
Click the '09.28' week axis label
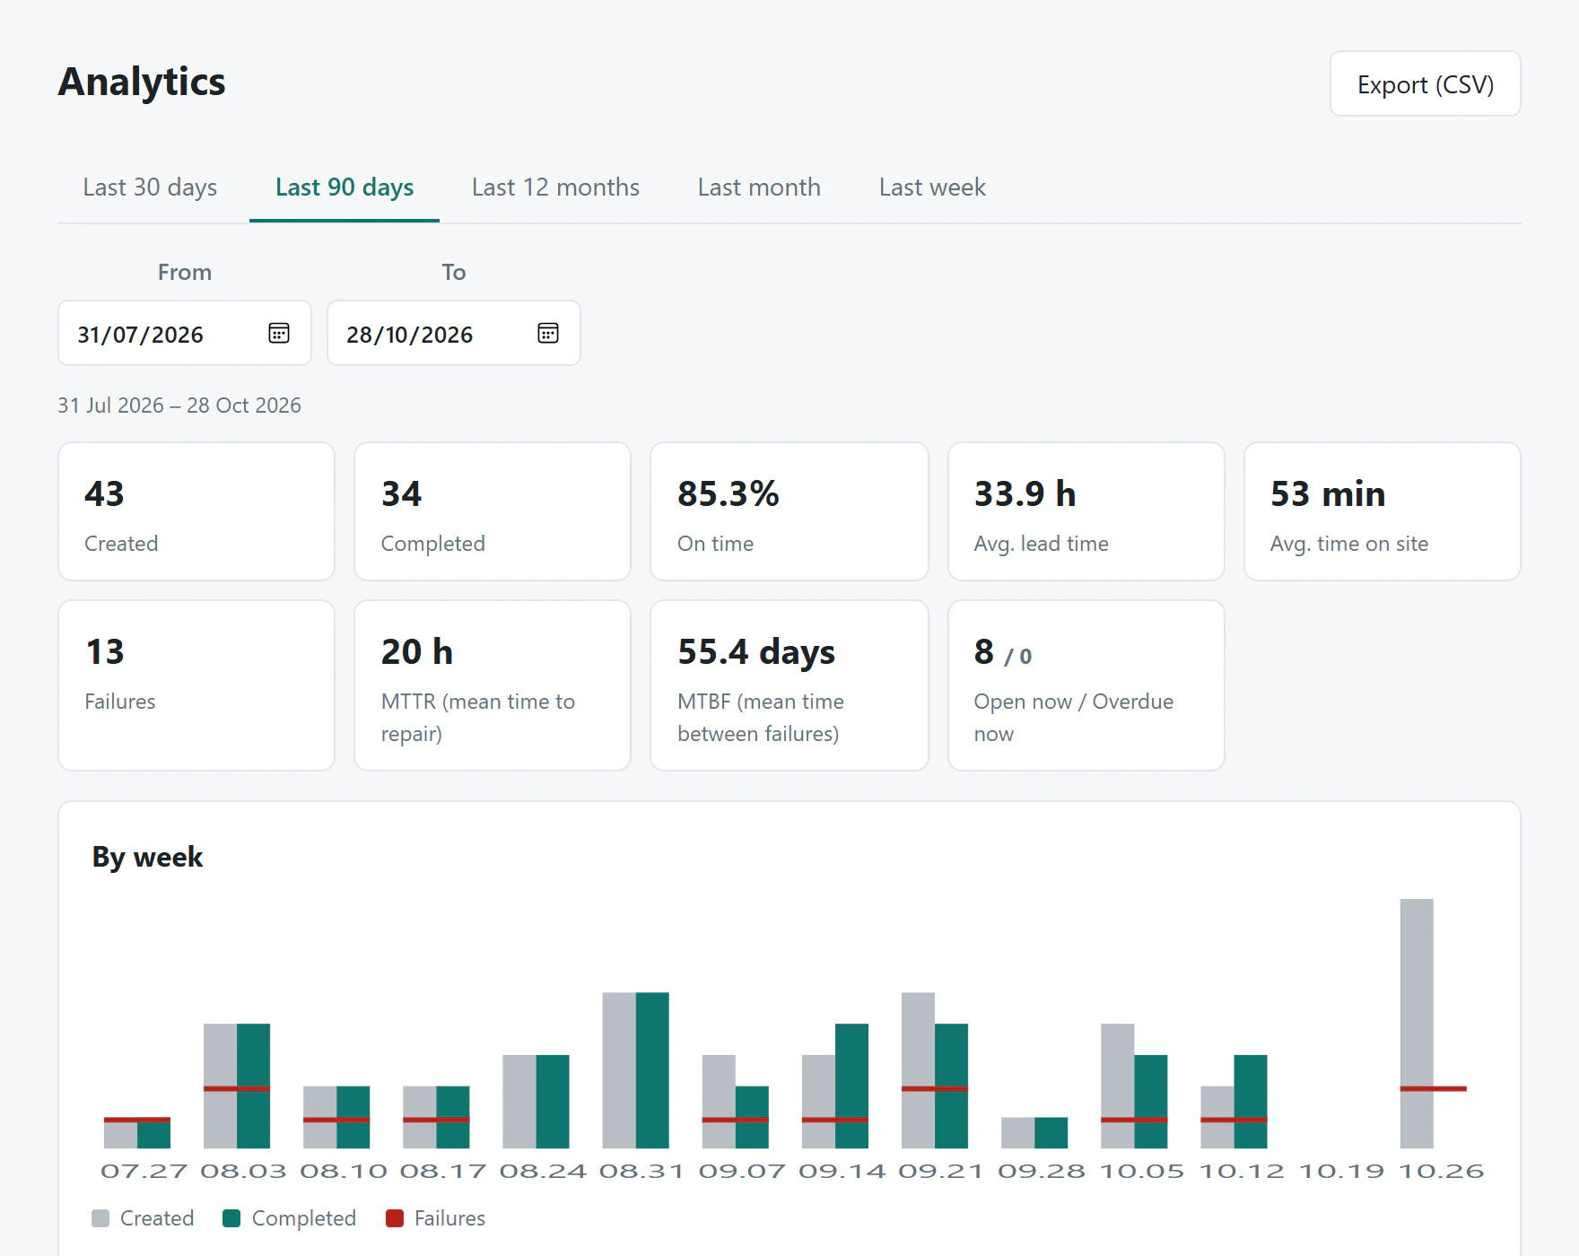[1042, 1171]
